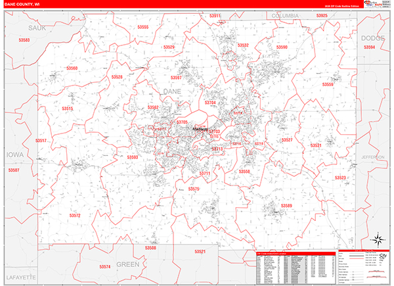Image resolution: width=394 pixels, height=286 pixels.
Task: Click the 'Madison' city label
Action: click(200, 129)
